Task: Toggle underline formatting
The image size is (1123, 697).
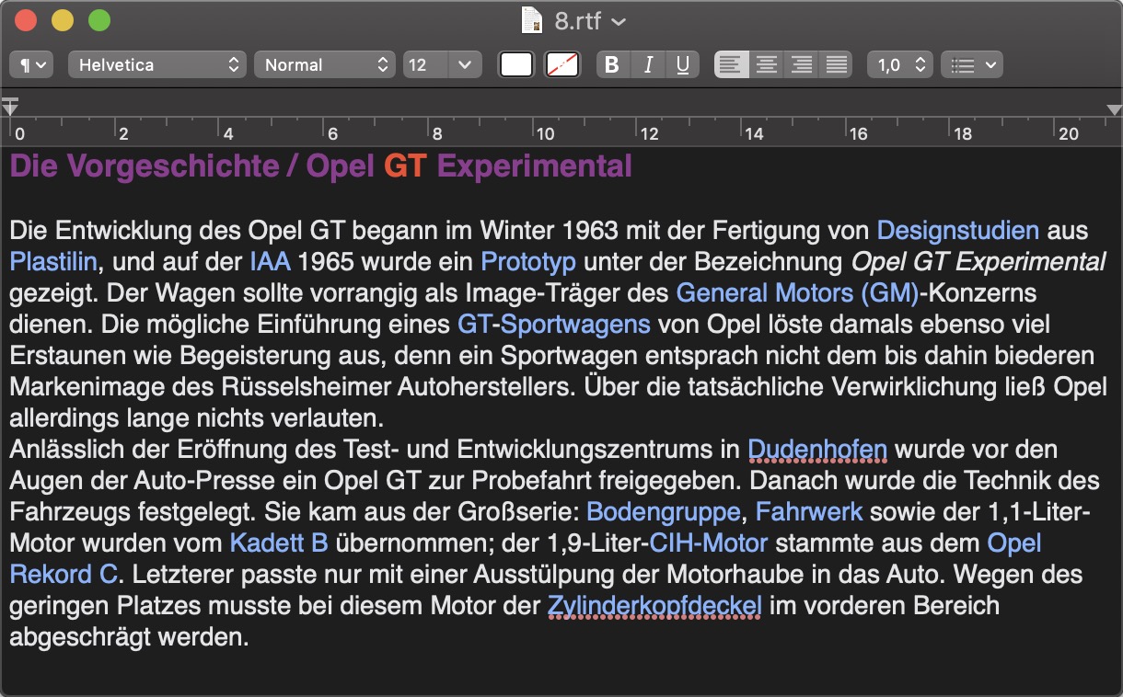Action: [682, 64]
